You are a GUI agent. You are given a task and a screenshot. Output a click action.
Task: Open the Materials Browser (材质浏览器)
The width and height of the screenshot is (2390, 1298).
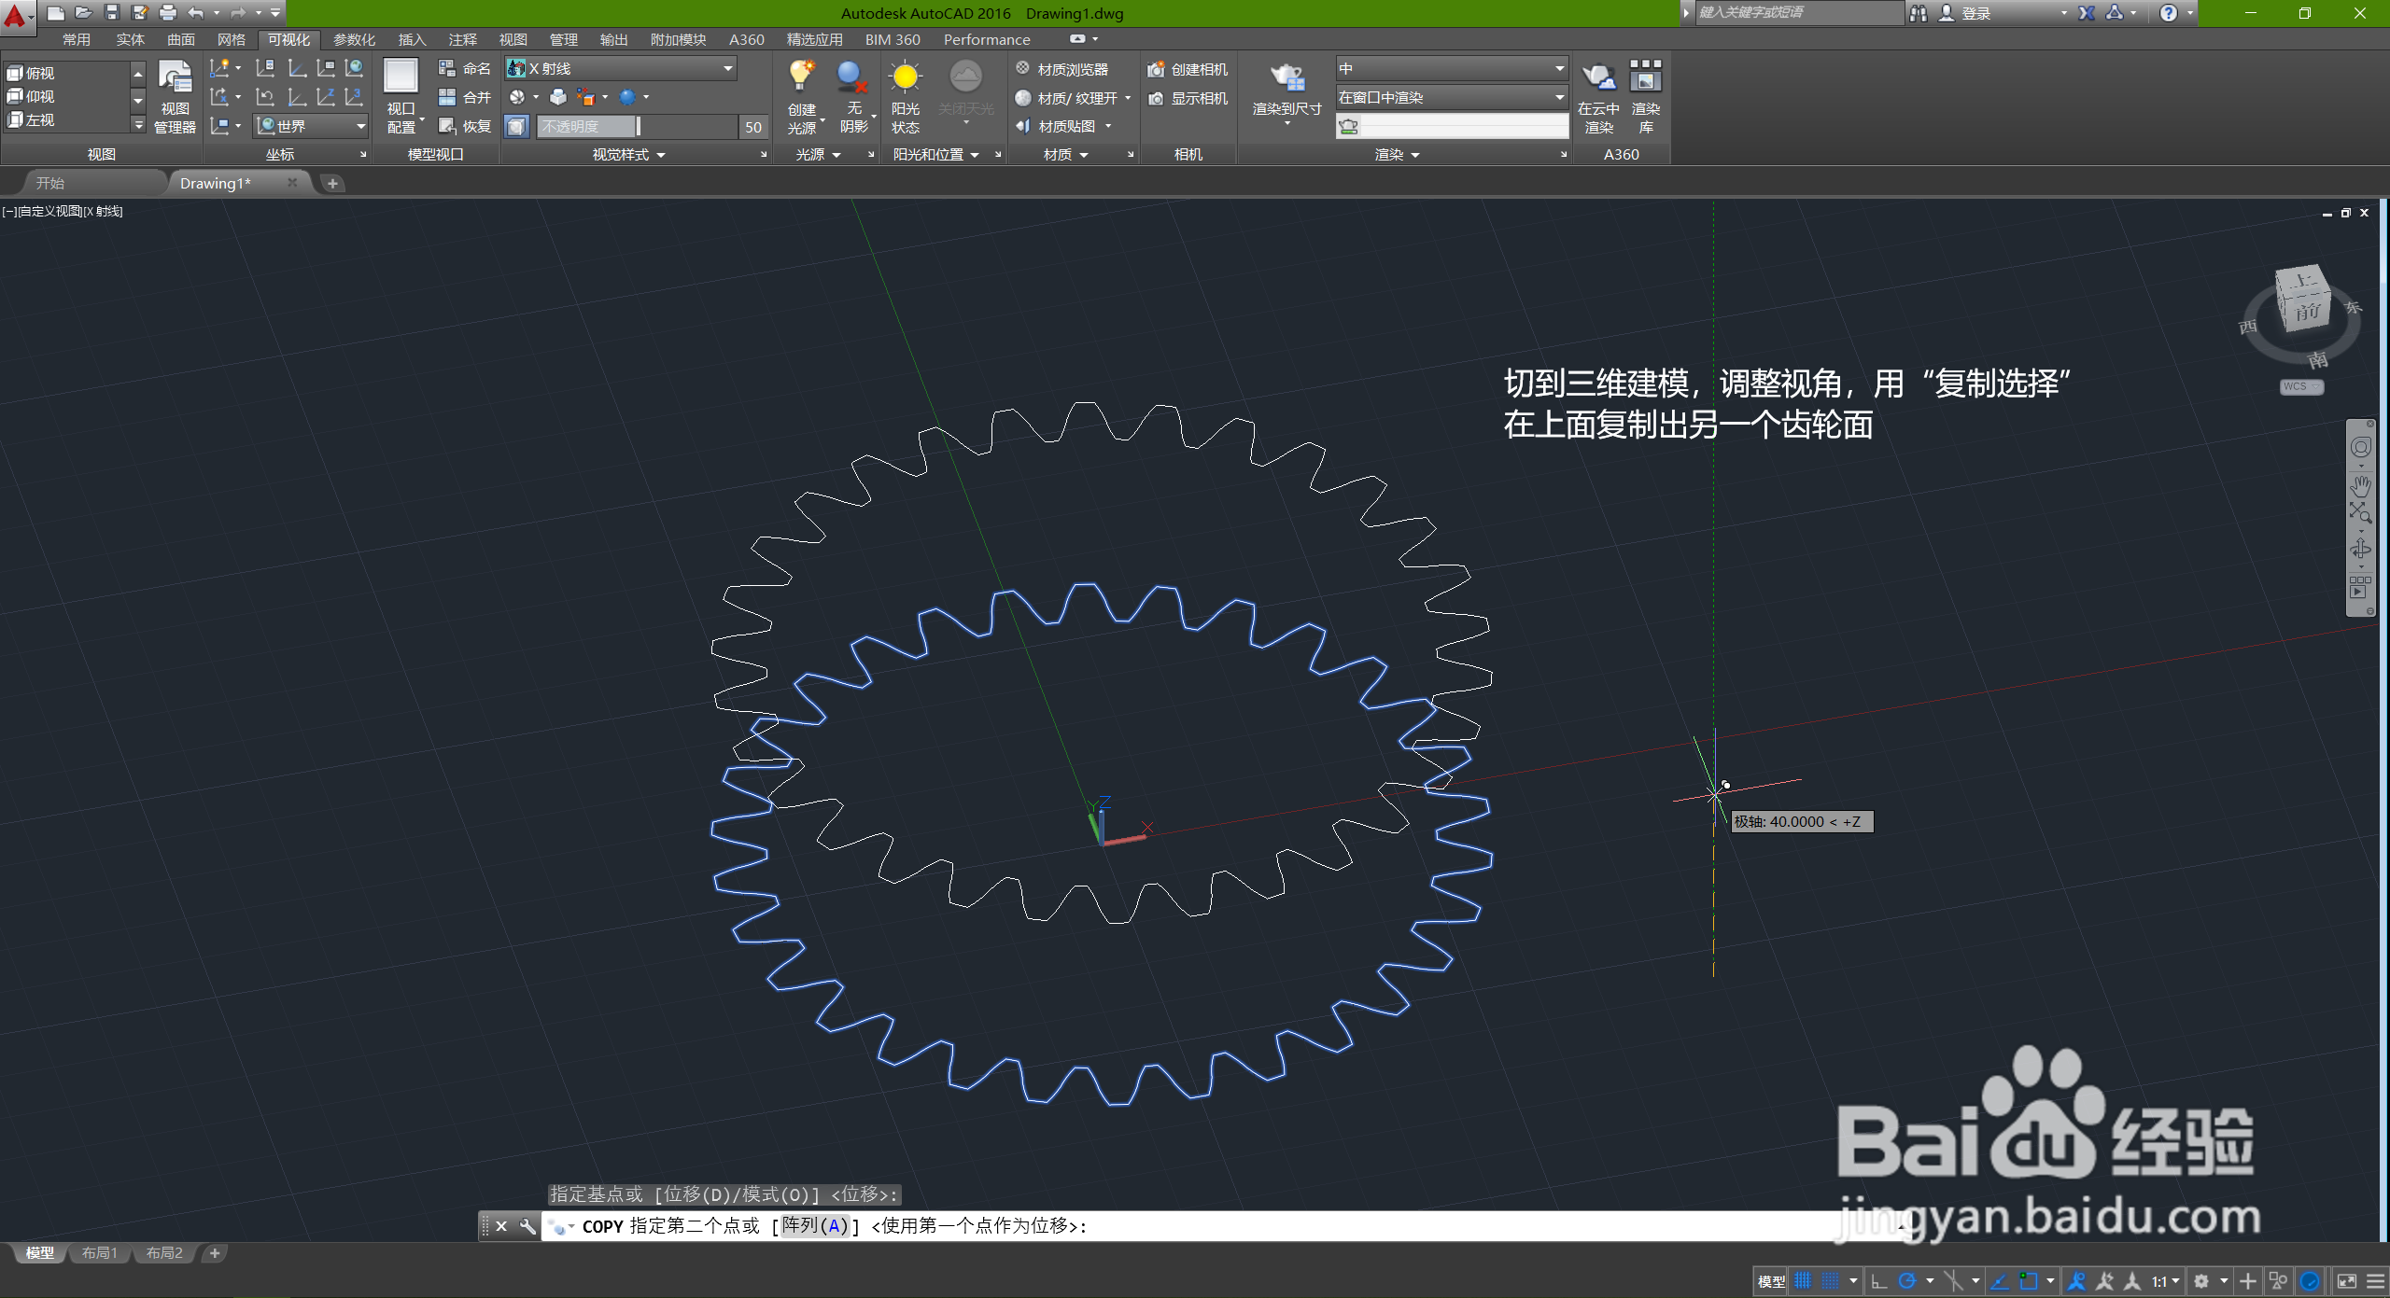(x=1072, y=69)
